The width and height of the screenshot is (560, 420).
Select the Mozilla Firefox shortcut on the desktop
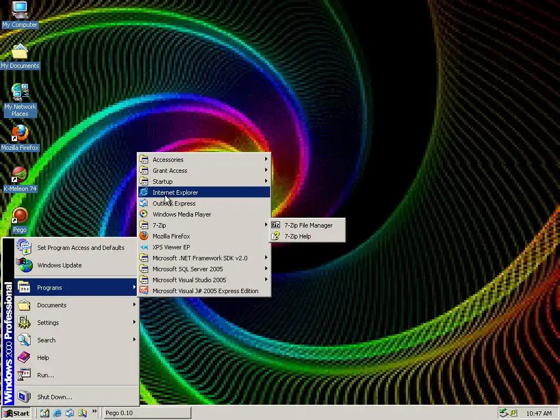coord(20,138)
